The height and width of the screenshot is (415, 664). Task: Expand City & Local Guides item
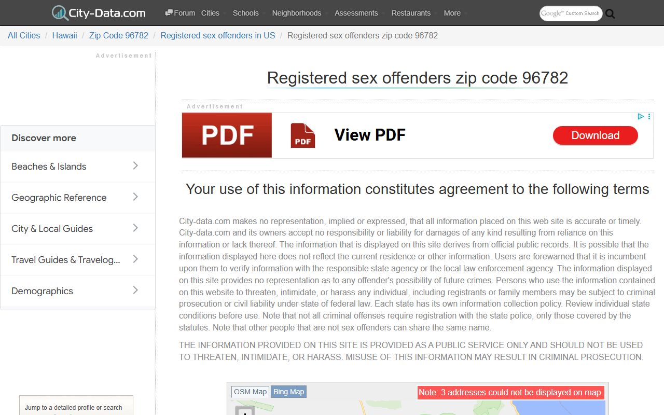pos(78,229)
